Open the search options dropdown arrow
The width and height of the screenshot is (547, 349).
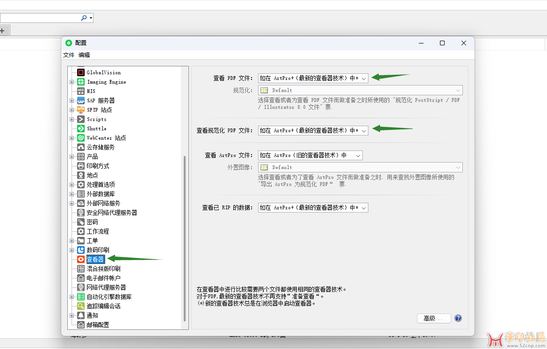[91, 18]
